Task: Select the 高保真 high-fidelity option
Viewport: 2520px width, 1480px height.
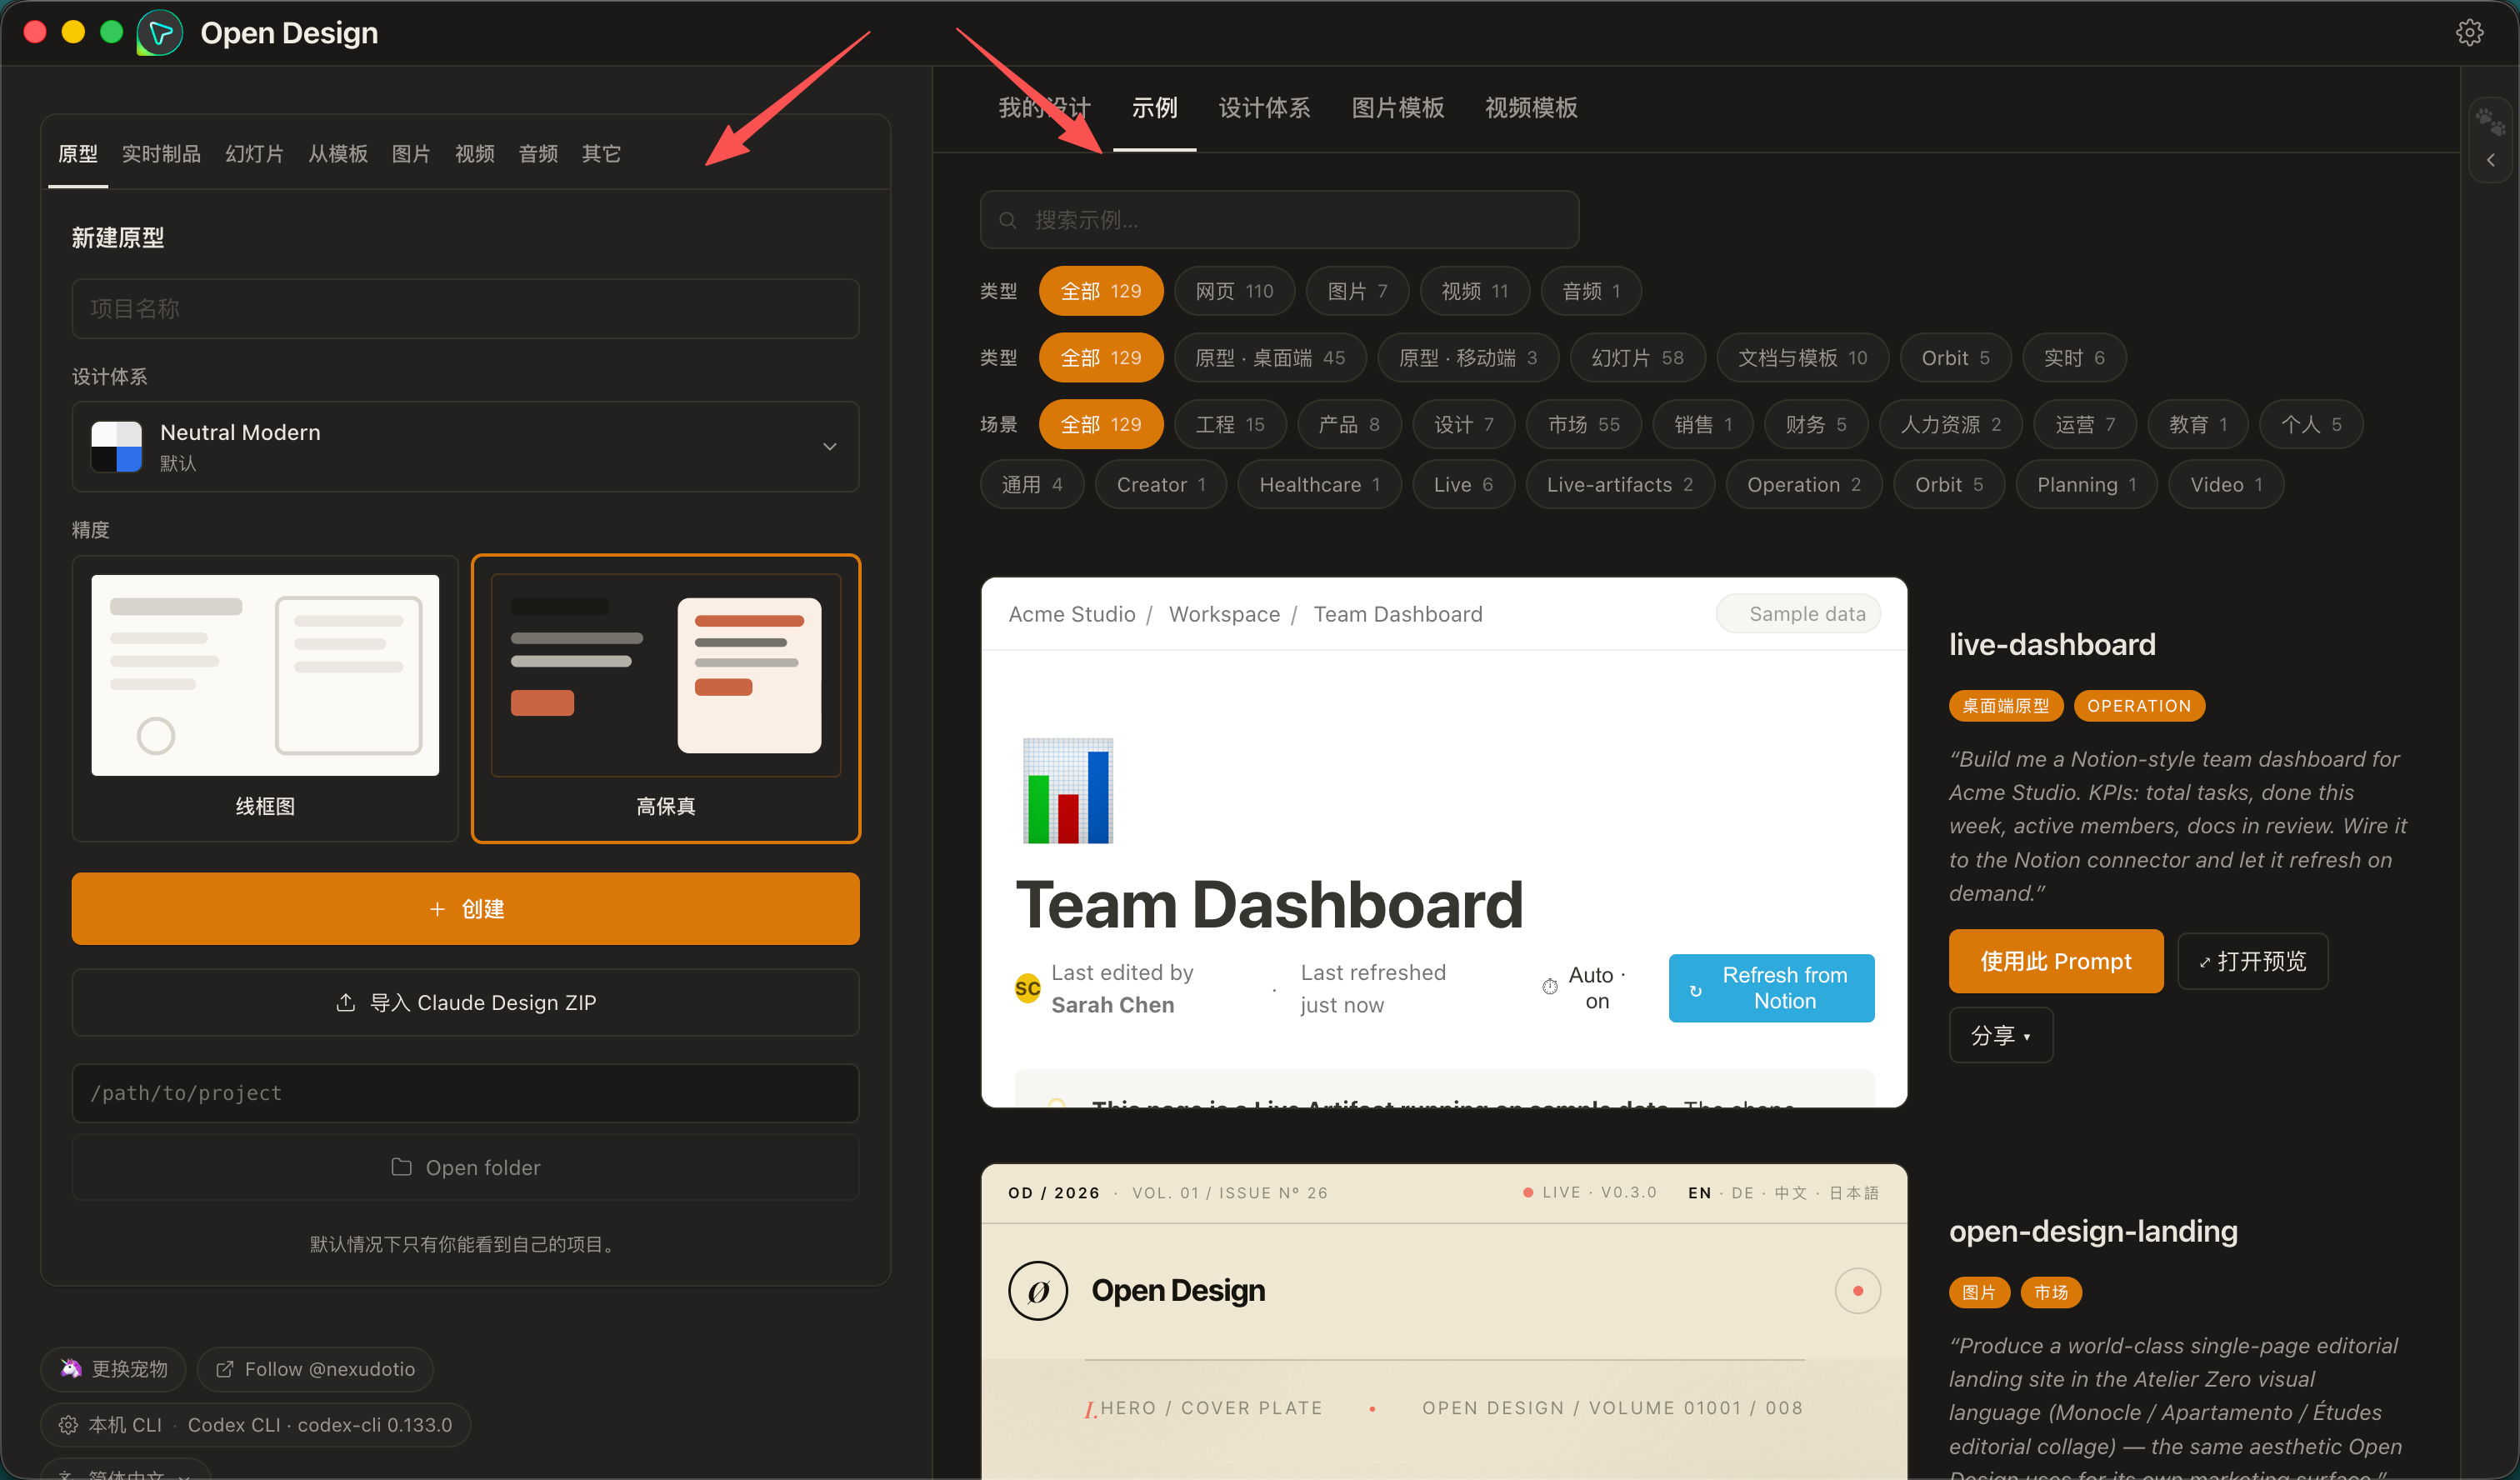Action: [666, 698]
